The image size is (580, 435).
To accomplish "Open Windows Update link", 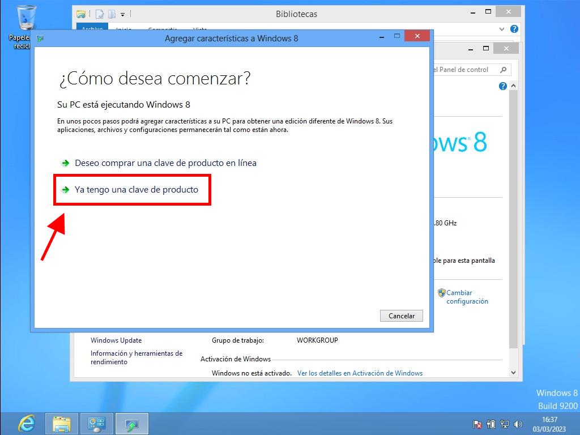I will (116, 340).
